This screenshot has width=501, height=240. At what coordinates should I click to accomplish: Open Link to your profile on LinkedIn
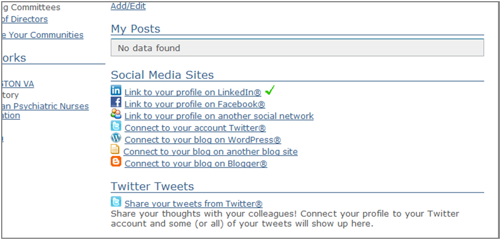pos(193,92)
